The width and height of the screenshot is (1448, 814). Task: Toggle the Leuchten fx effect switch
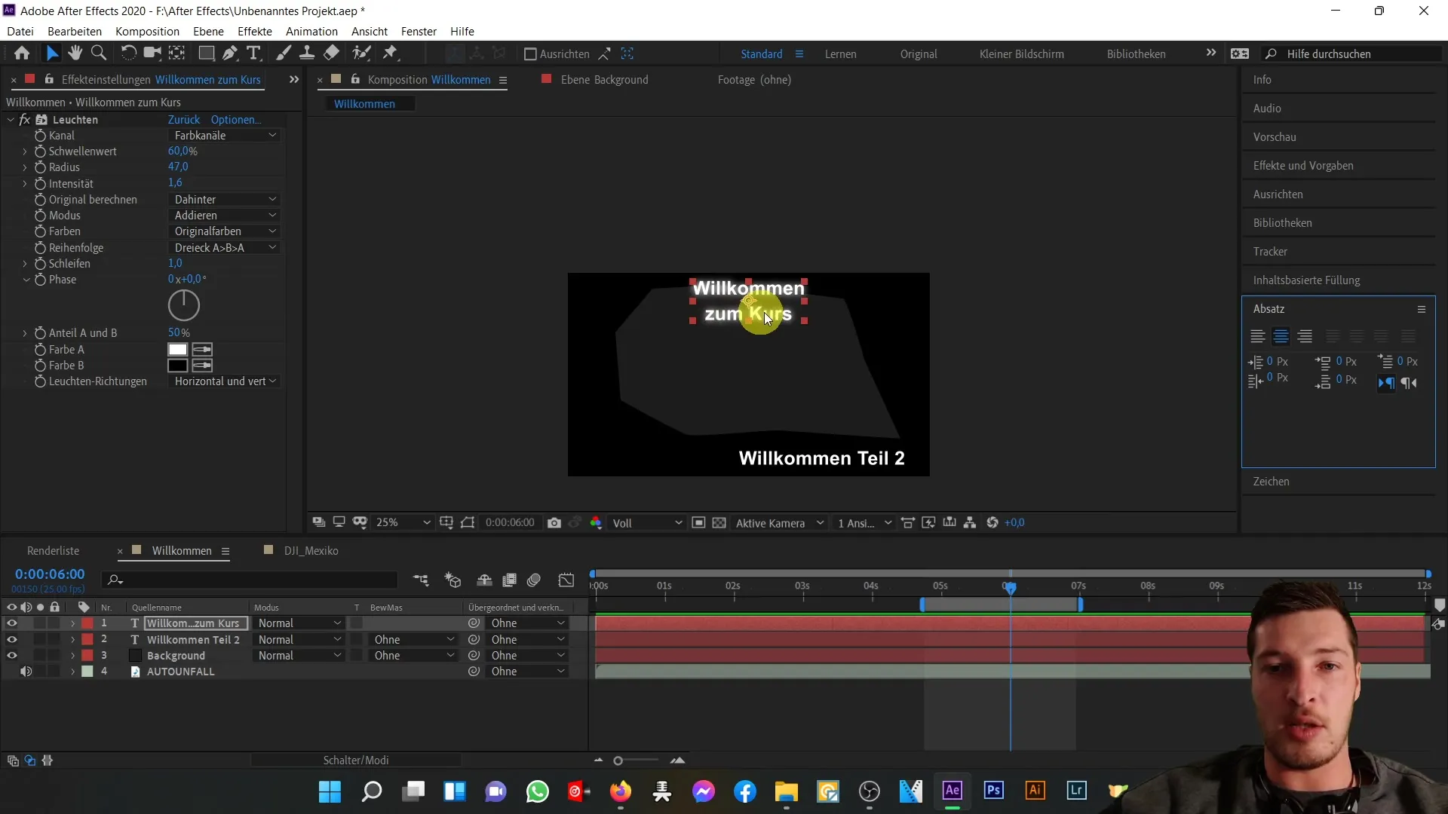point(24,120)
